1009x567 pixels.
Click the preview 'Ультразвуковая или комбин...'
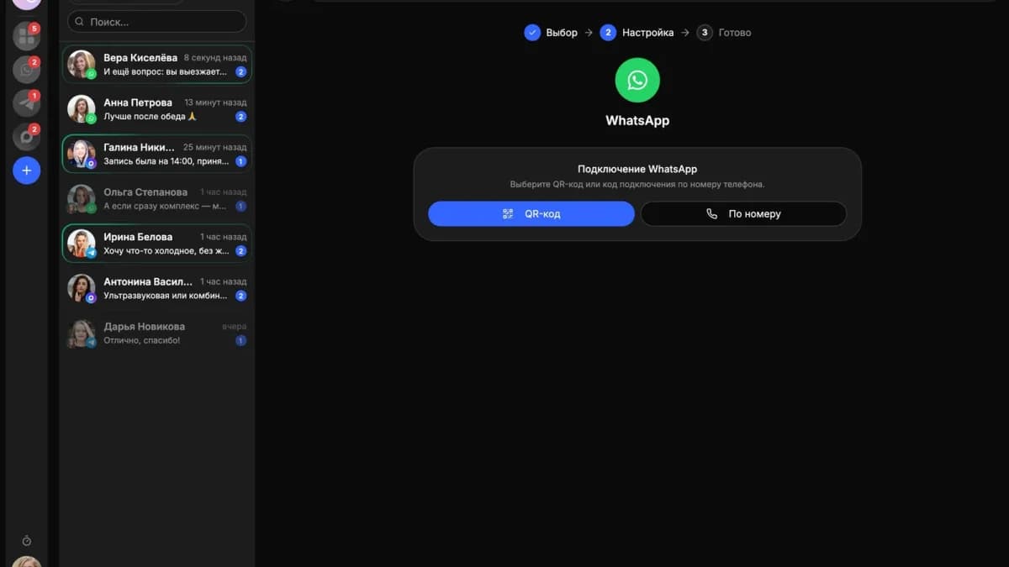[166, 296]
